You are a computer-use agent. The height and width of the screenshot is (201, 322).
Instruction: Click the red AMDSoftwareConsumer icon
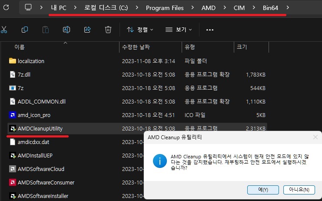tap(13, 182)
